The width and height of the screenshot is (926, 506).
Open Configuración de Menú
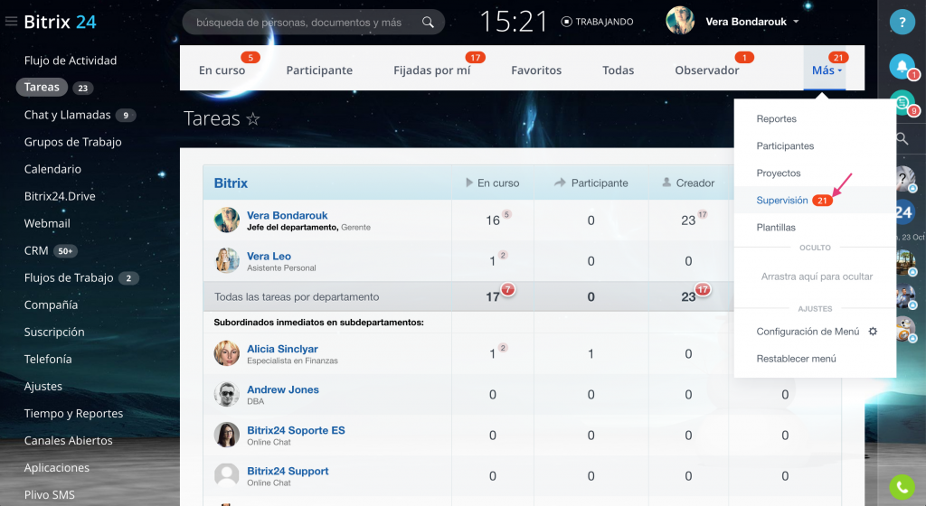point(808,332)
